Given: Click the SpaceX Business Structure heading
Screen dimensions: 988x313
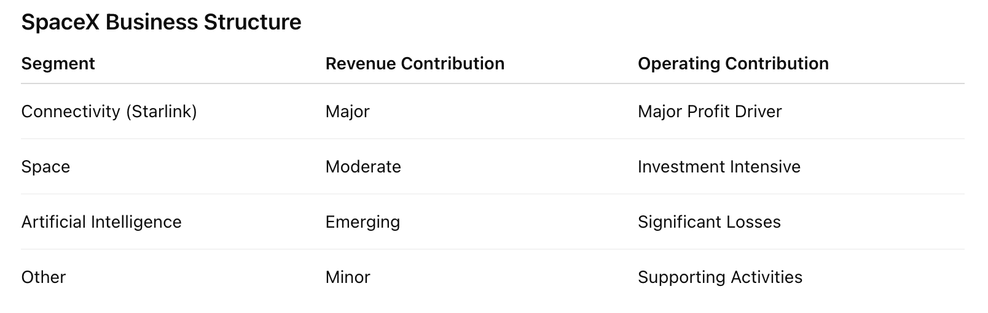Looking at the screenshot, I should tap(161, 22).
